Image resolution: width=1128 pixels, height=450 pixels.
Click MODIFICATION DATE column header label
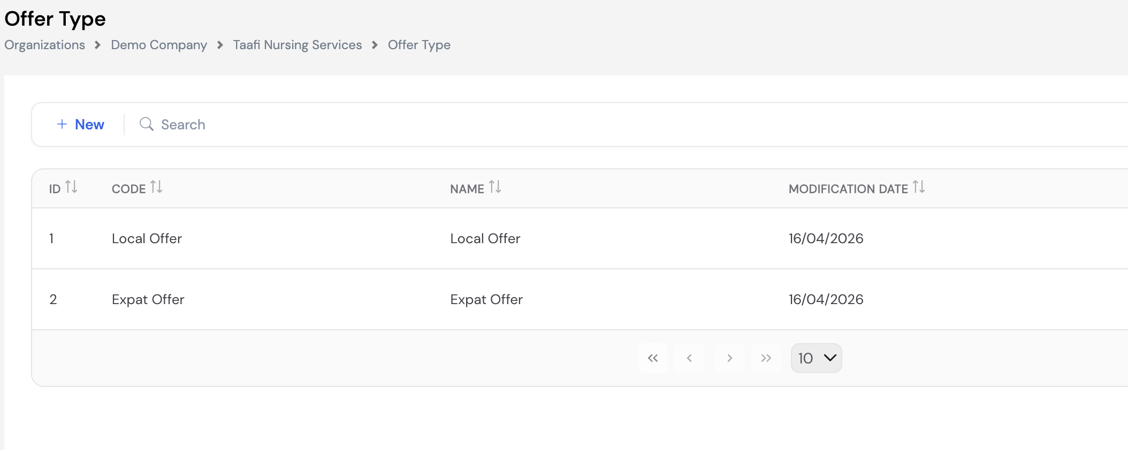point(848,189)
